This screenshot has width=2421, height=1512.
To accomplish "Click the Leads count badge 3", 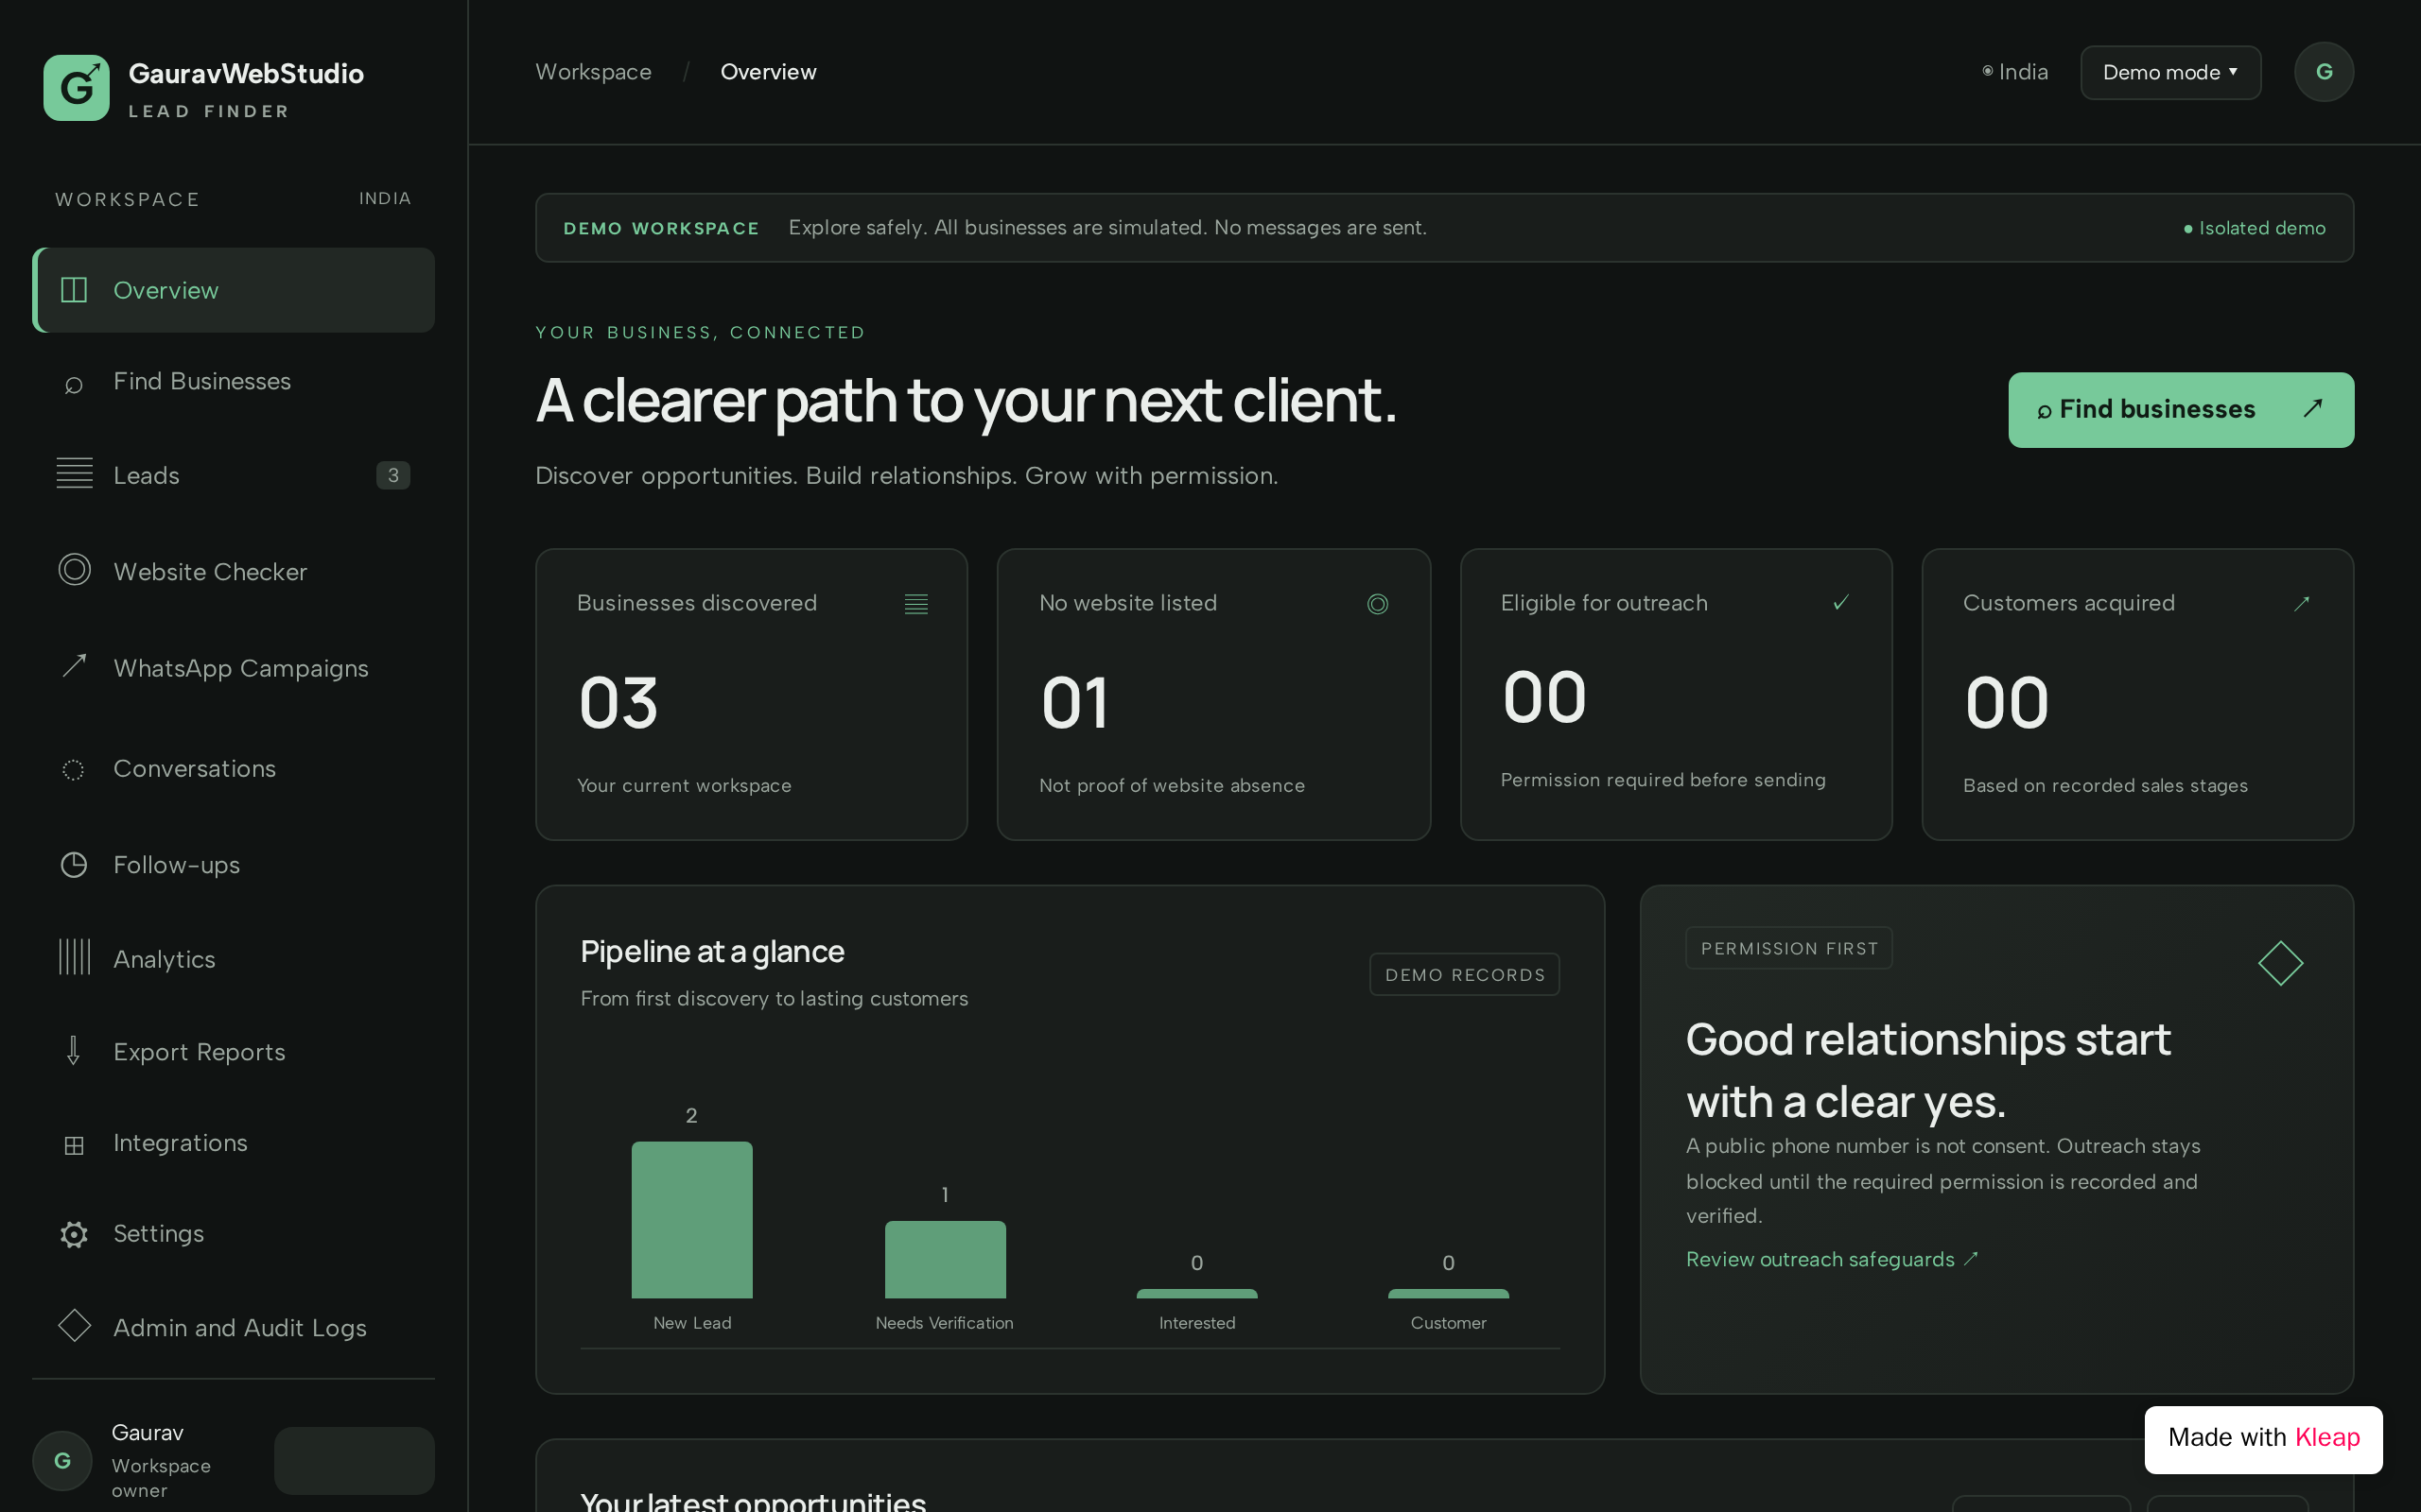I will pos(393,475).
